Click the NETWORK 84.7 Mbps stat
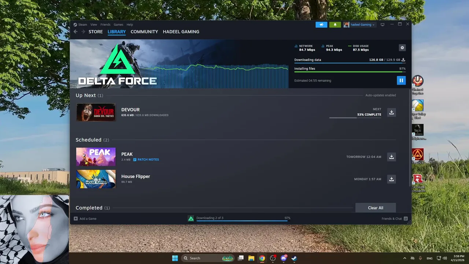 [305, 48]
